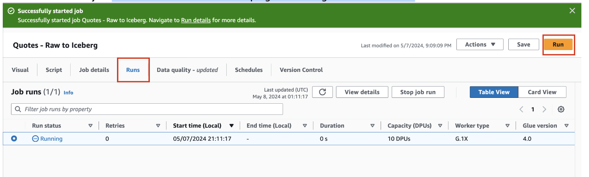Sort by Duration column arrow

point(372,126)
